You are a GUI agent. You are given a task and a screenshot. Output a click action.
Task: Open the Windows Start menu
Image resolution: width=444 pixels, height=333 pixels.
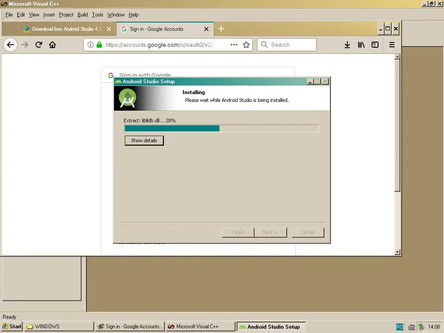(x=12, y=326)
